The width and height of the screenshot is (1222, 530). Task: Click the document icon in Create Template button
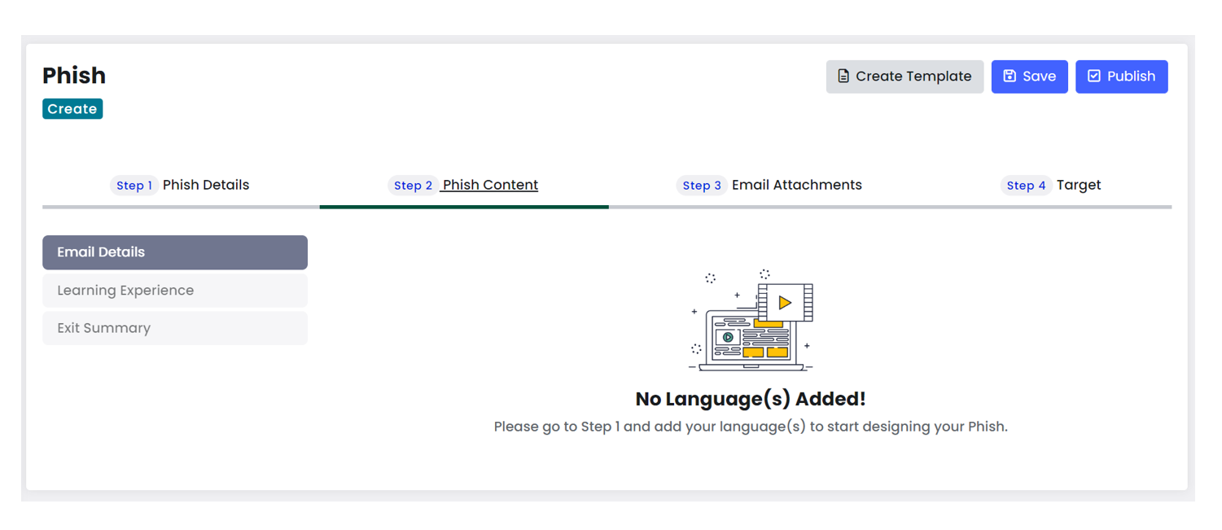click(x=843, y=76)
